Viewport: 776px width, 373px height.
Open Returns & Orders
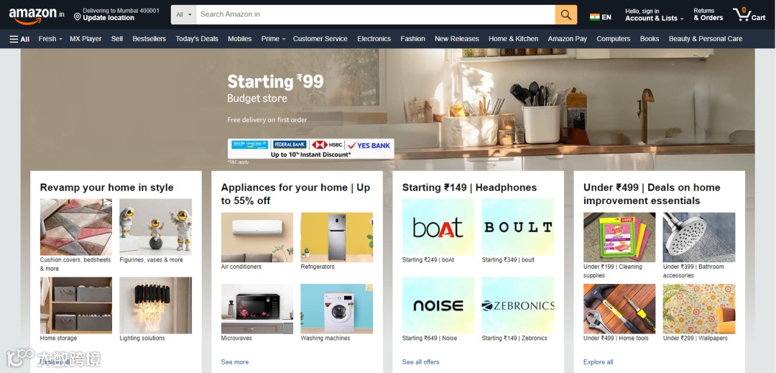(x=708, y=14)
